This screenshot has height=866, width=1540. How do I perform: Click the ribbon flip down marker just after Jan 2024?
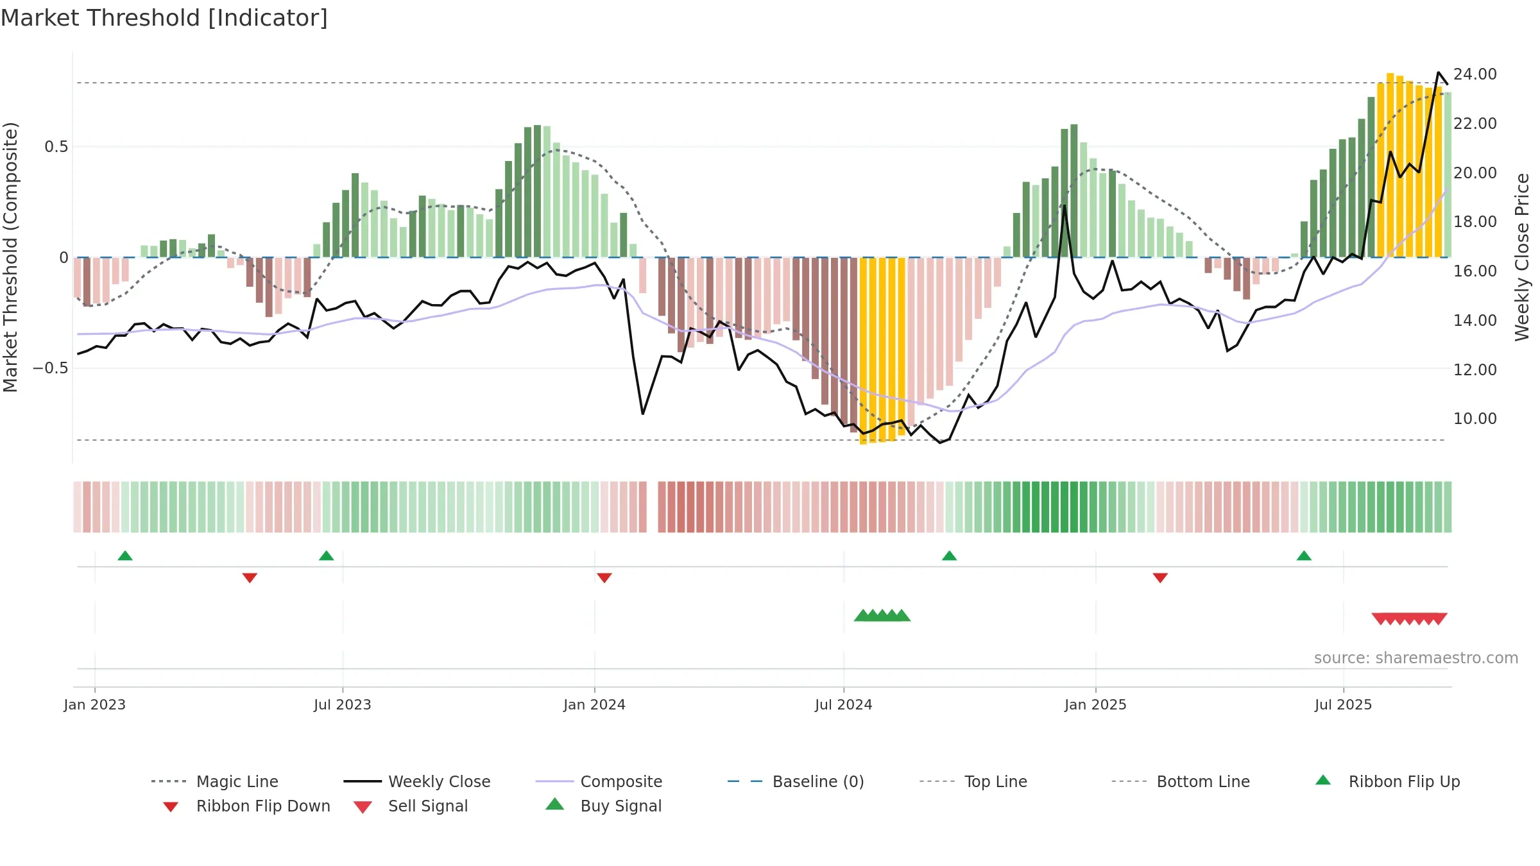604,578
